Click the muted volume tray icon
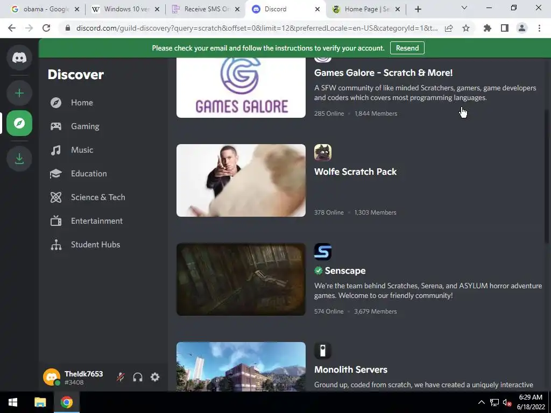This screenshot has height=413, width=551. click(507, 402)
